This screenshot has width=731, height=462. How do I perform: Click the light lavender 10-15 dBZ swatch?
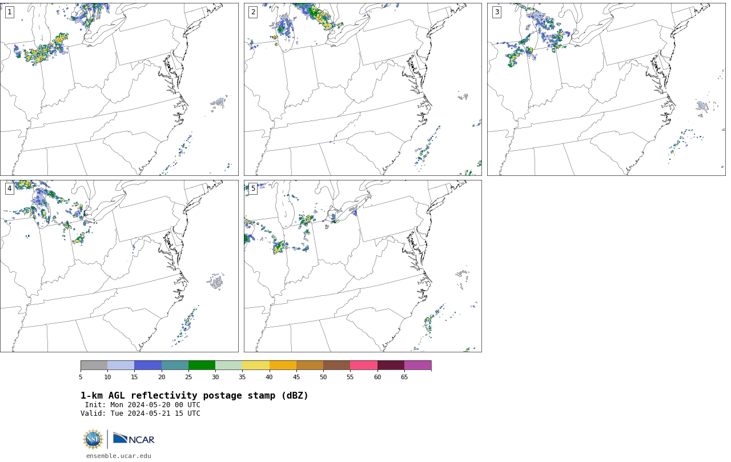click(121, 365)
